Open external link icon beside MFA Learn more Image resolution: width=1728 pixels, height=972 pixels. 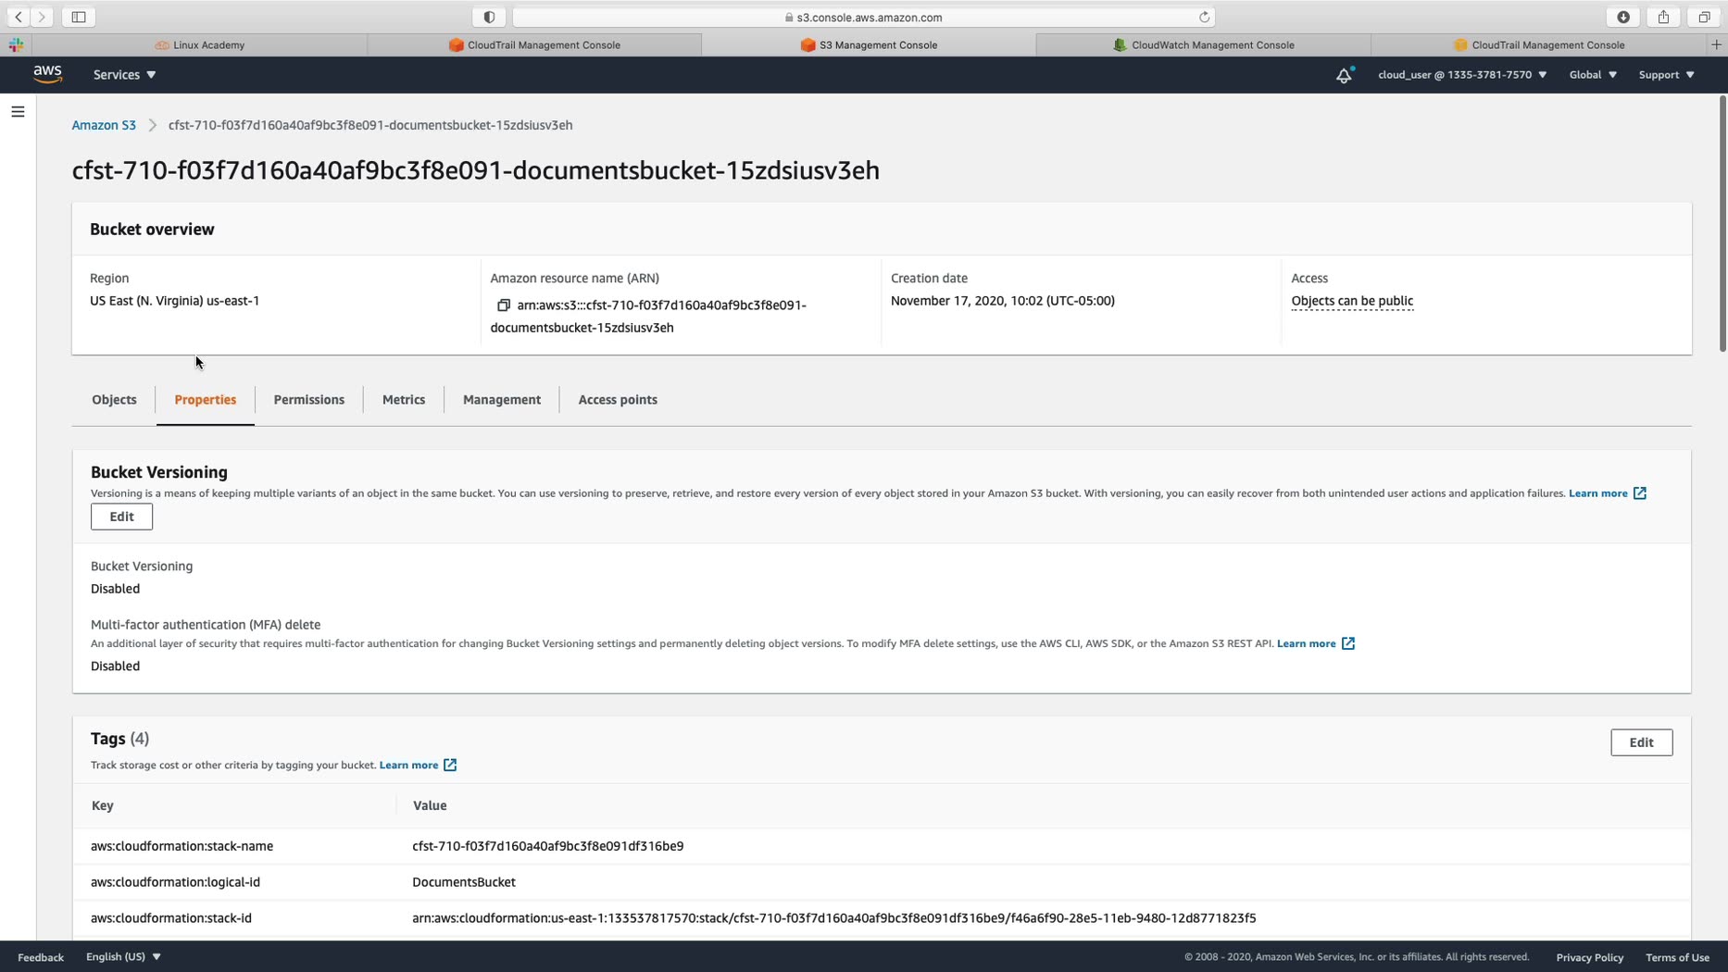1348,643
